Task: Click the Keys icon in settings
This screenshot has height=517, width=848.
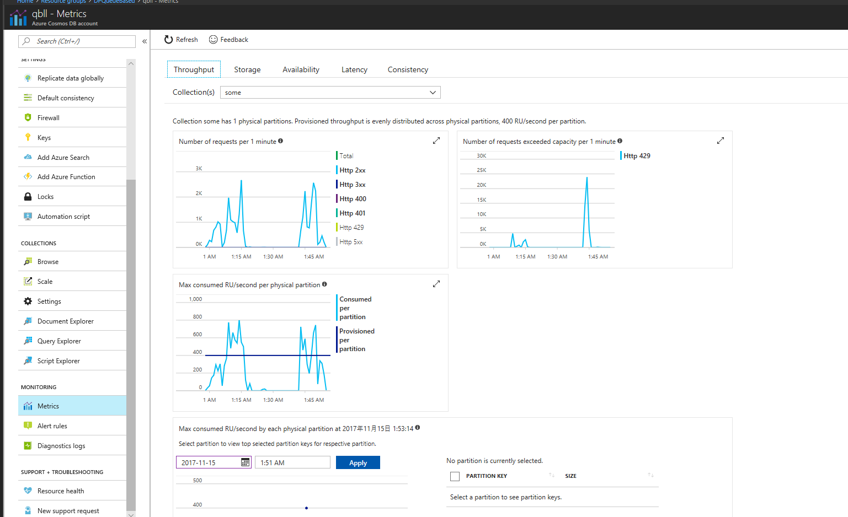Action: (x=28, y=137)
